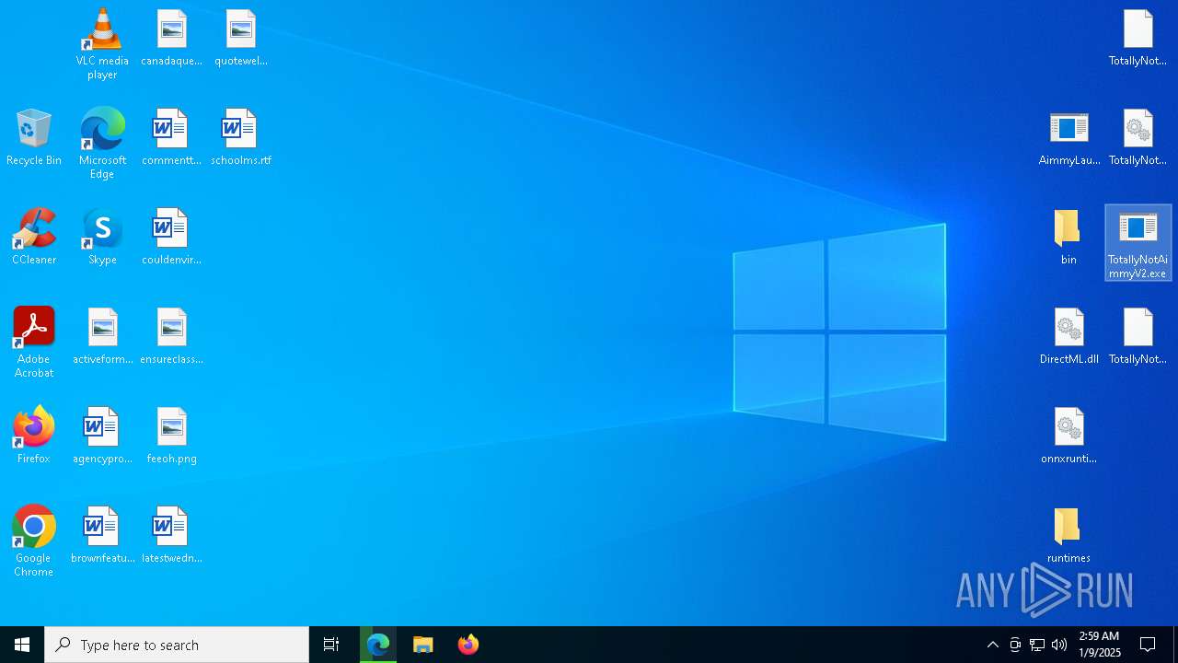
Task: Open Firefox desktop shortcut
Action: (34, 436)
